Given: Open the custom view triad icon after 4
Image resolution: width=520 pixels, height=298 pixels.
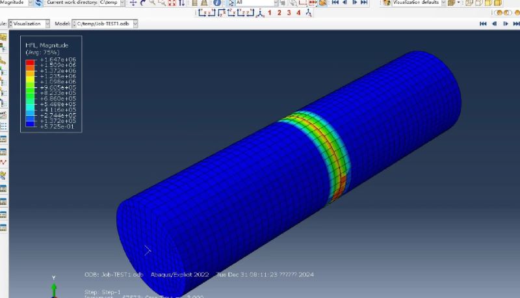Looking at the screenshot, I should pos(308,13).
